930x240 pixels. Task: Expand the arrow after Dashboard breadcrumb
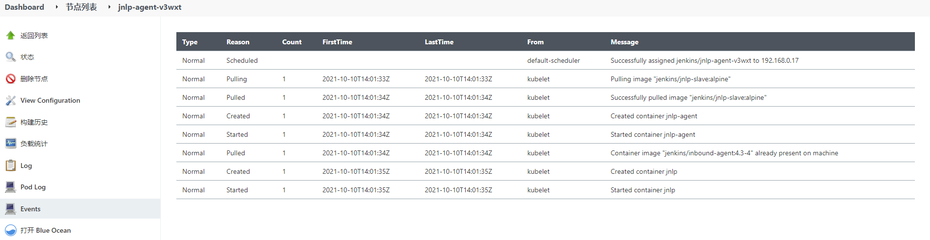point(57,7)
